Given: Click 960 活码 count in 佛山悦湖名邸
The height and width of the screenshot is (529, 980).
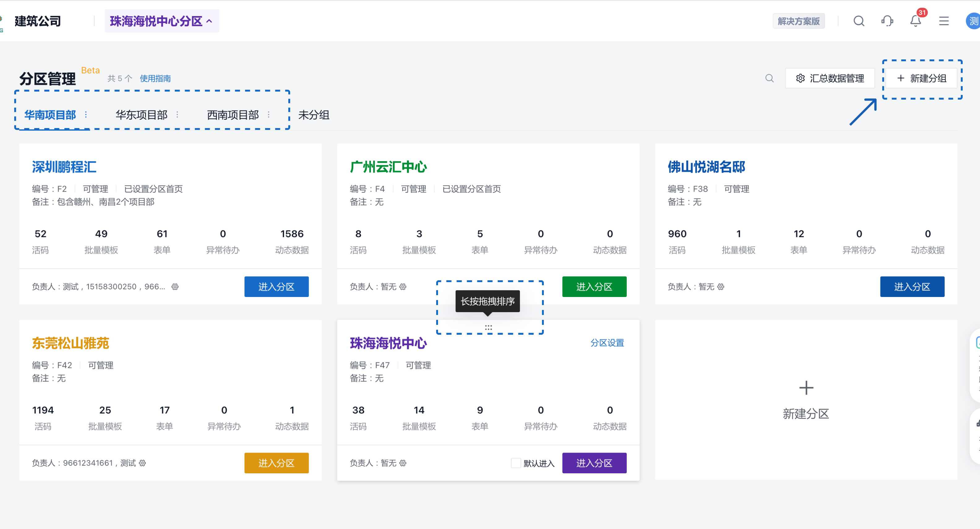Looking at the screenshot, I should click(x=677, y=234).
